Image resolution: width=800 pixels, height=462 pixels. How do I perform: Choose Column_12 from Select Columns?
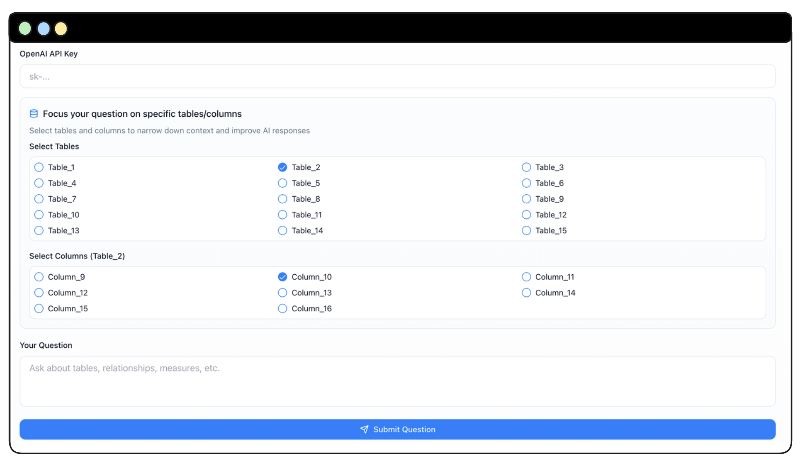click(x=39, y=293)
